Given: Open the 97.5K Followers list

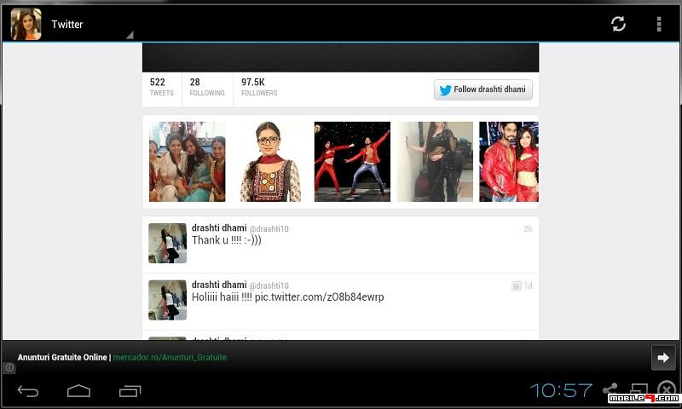Looking at the screenshot, I should coord(259,87).
